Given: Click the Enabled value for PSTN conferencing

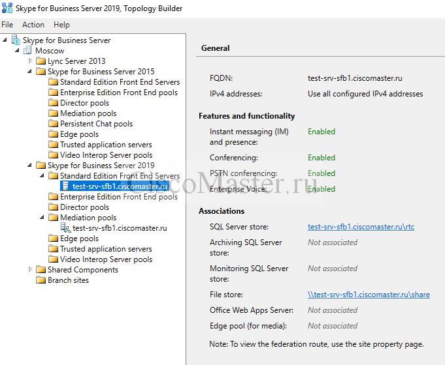Looking at the screenshot, I should 321,173.
